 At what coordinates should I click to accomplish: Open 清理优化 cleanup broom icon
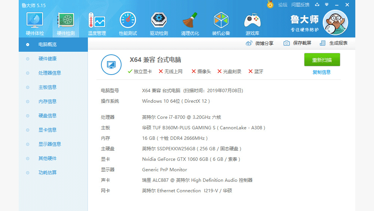pos(190,24)
